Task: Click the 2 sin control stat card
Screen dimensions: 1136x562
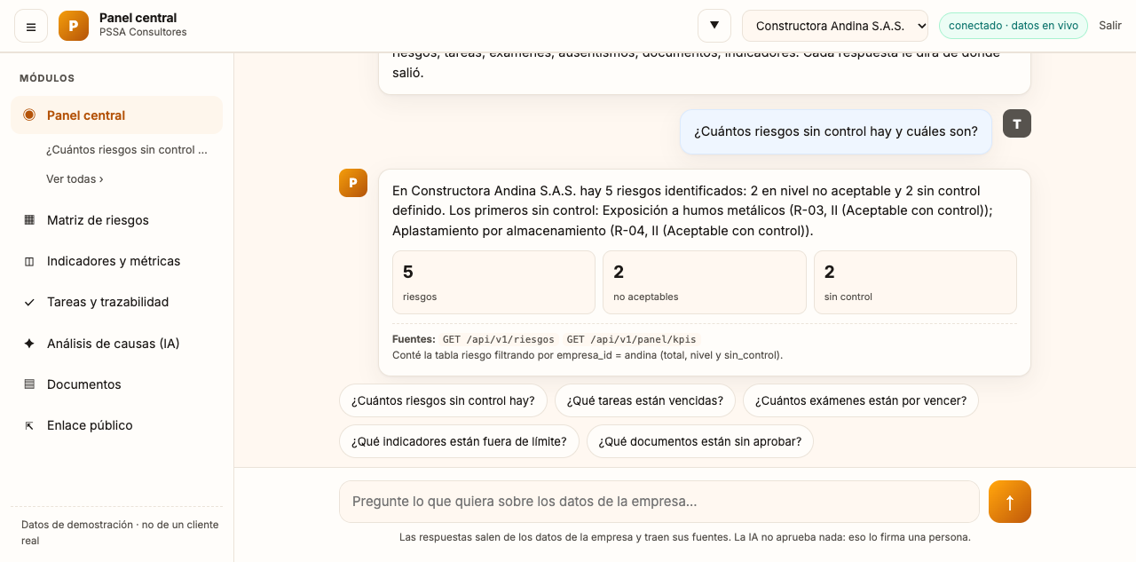Action: pyautogui.click(x=915, y=282)
